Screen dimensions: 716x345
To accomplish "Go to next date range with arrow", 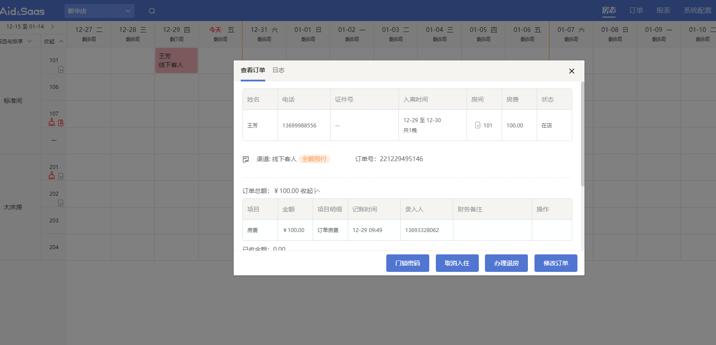I will (53, 27).
